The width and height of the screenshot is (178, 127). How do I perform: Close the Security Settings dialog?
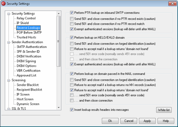(172, 4)
